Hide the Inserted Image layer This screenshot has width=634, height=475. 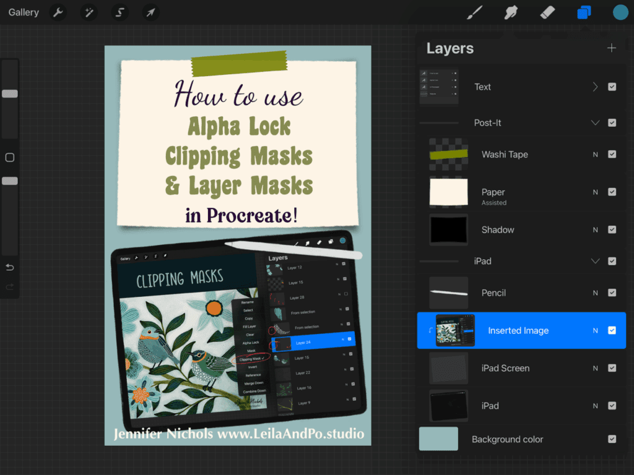point(612,330)
